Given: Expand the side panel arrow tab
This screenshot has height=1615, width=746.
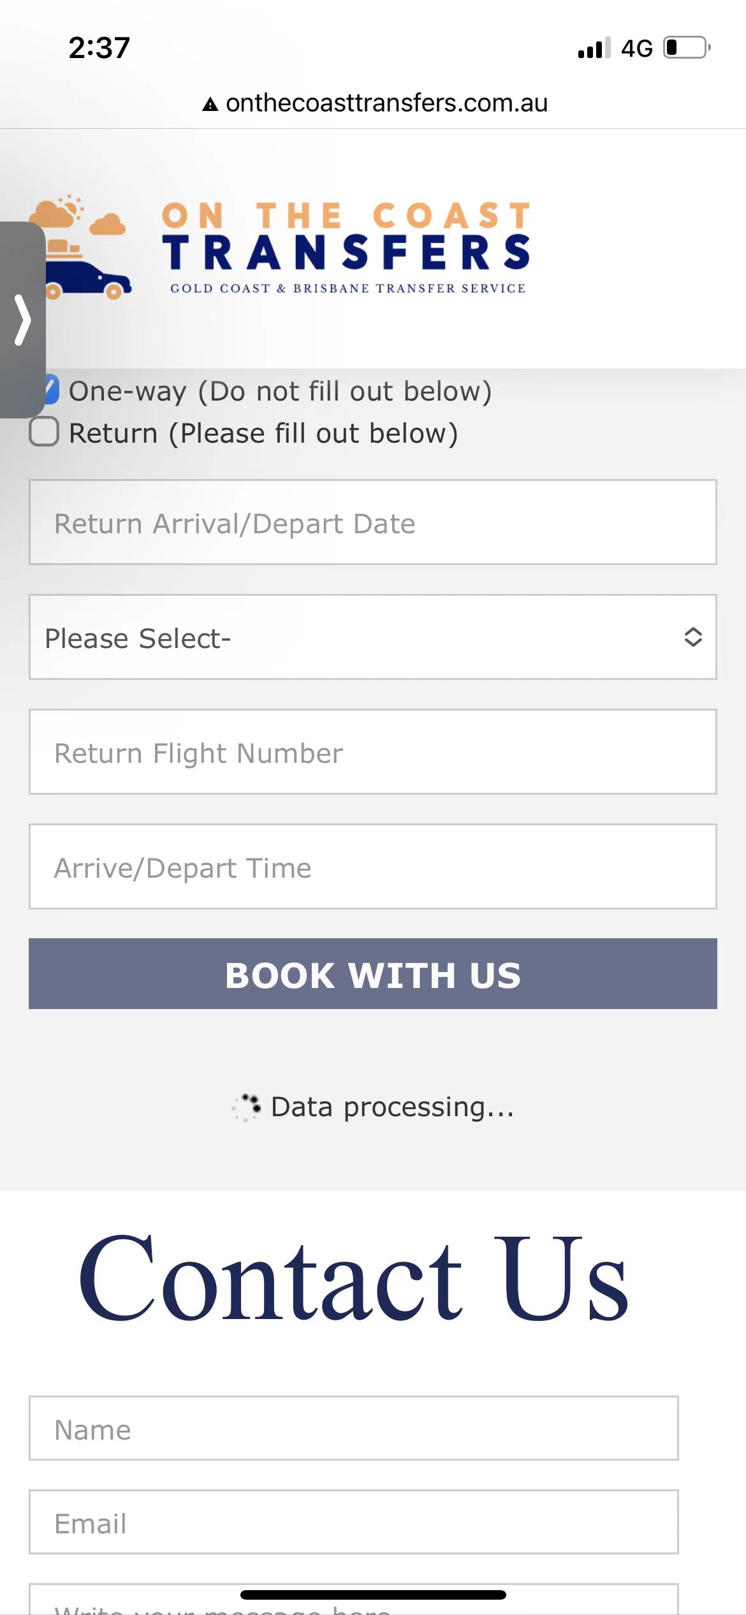Looking at the screenshot, I should coord(22,319).
